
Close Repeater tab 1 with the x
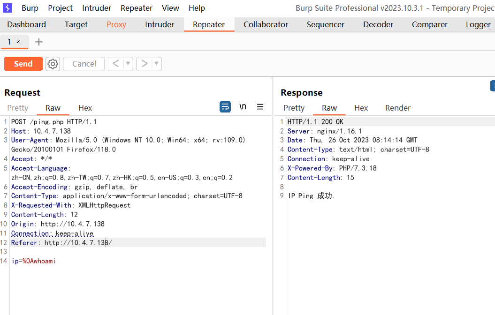[x=18, y=42]
